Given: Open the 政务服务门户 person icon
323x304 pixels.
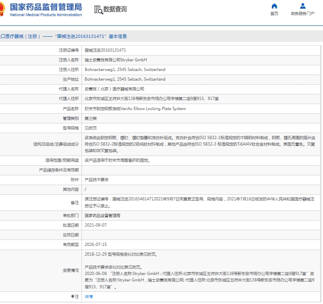Looking at the screenshot, I should [x=302, y=6].
